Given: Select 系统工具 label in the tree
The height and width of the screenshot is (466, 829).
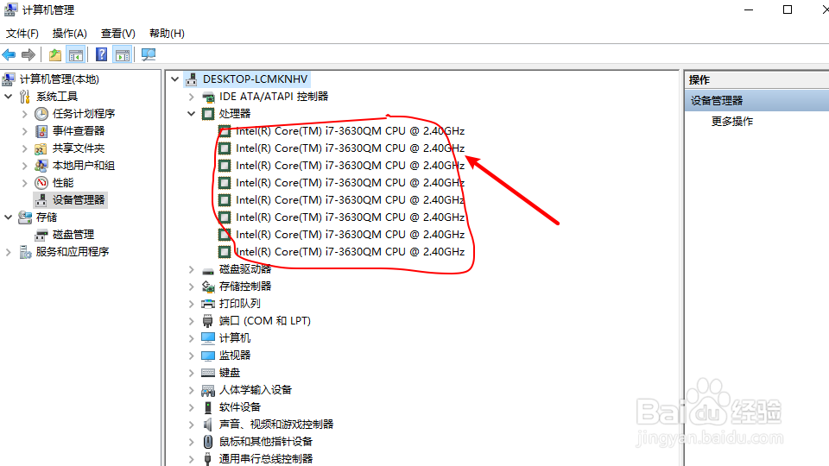Looking at the screenshot, I should click(x=57, y=97).
